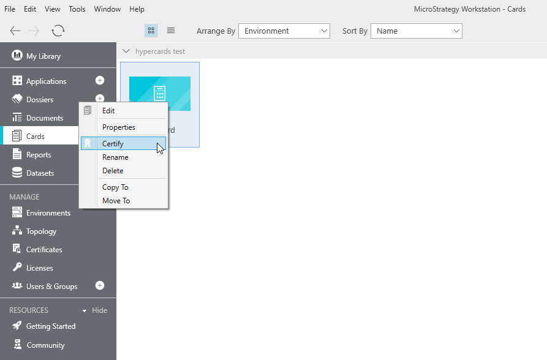547x360 pixels.
Task: Open Topology label
Action: coord(41,231)
